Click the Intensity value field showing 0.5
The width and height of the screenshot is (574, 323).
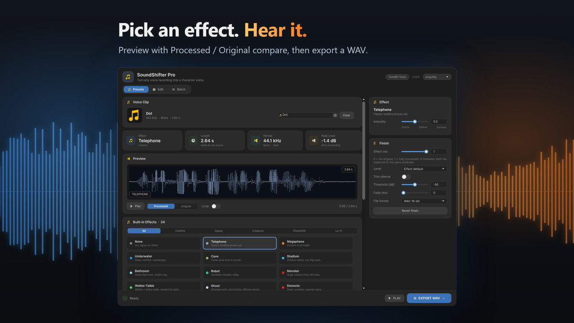(439, 122)
